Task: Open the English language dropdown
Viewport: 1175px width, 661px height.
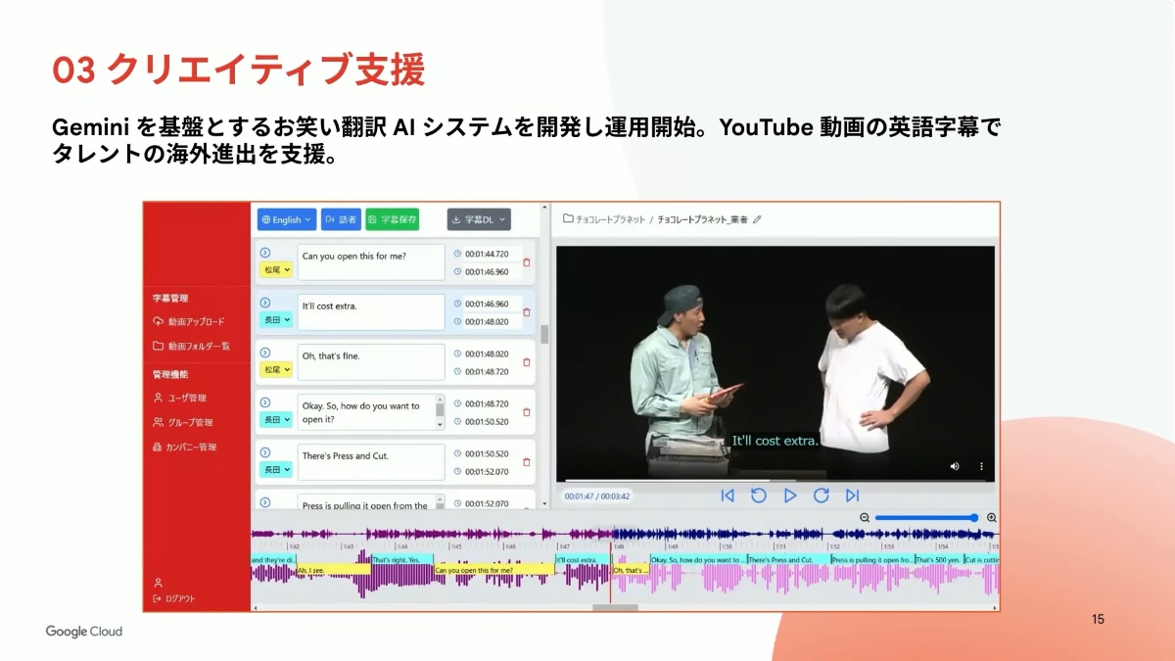Action: coord(287,219)
